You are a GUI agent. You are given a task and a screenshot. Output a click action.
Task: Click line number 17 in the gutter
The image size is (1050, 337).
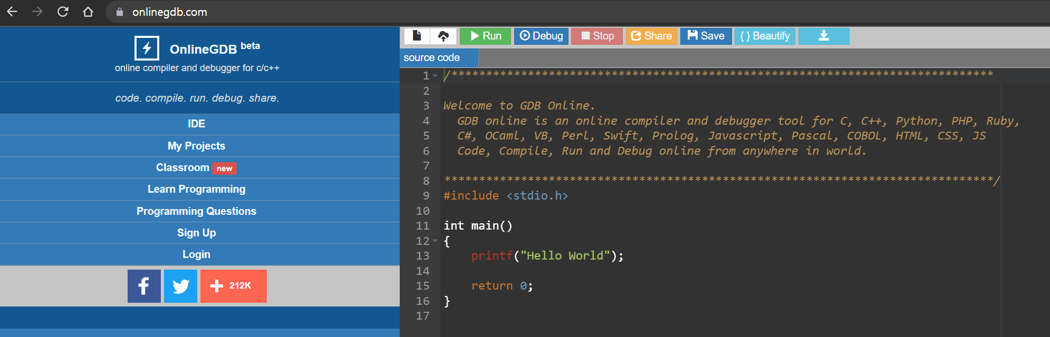click(x=422, y=316)
